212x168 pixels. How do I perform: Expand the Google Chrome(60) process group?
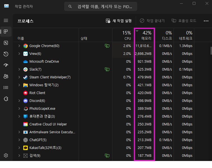19,46
